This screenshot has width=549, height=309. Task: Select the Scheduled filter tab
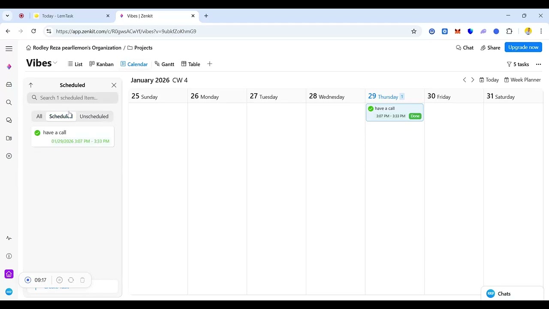point(61,116)
